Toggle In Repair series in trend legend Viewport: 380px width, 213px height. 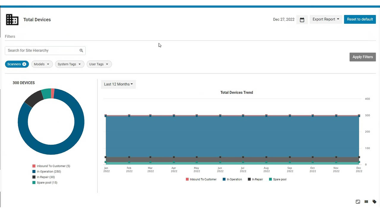coord(255,179)
